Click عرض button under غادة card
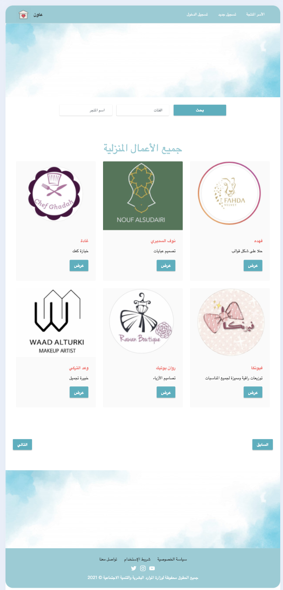283x590 pixels. click(x=79, y=265)
